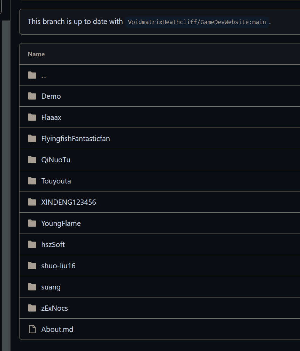Click the parent directory folder icon
The height and width of the screenshot is (351, 300).
pyautogui.click(x=32, y=75)
